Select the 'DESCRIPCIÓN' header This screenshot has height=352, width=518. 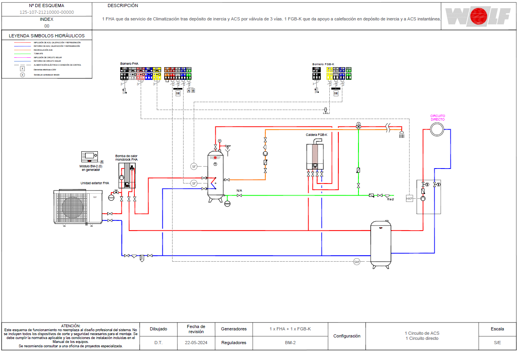point(123,6)
